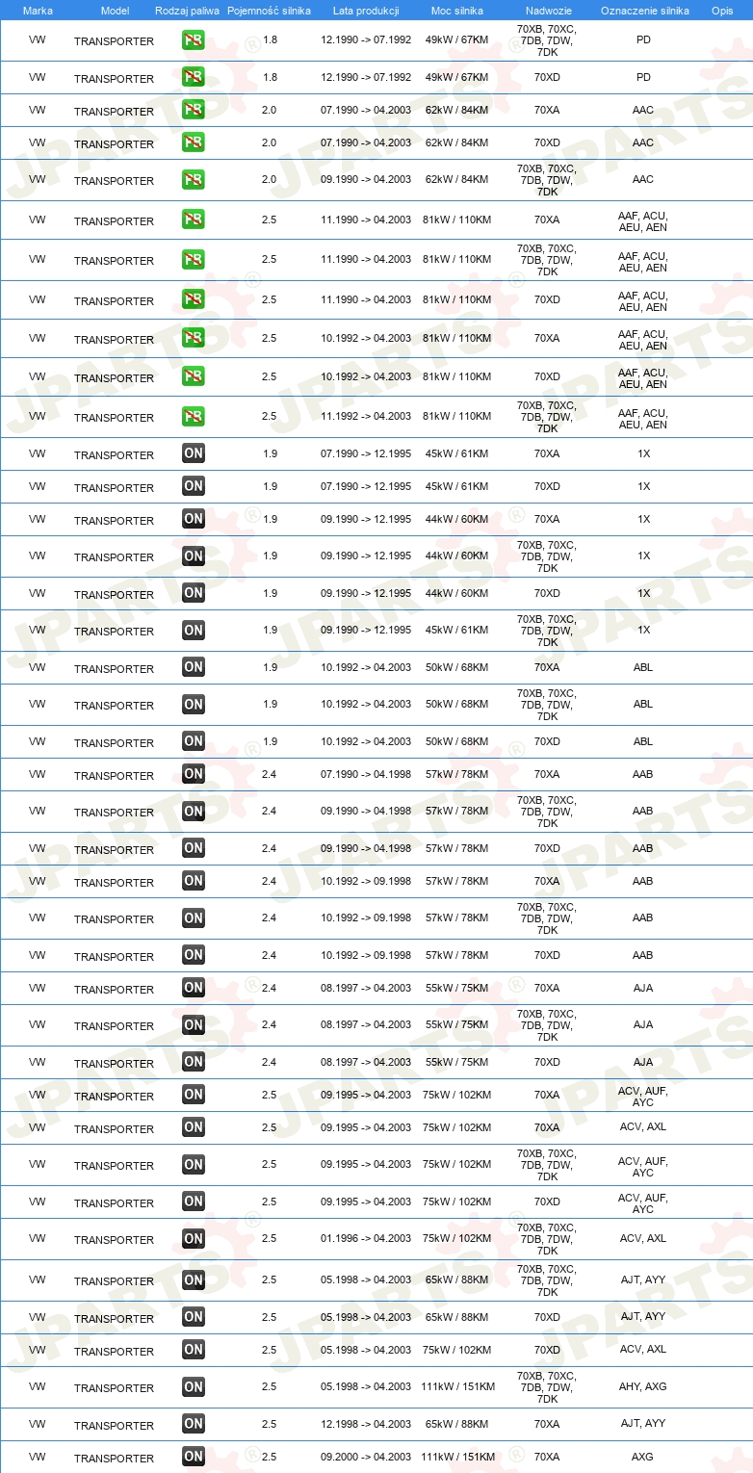Click the ON icon in the AAB 10.1992 70XA row

(x=194, y=881)
